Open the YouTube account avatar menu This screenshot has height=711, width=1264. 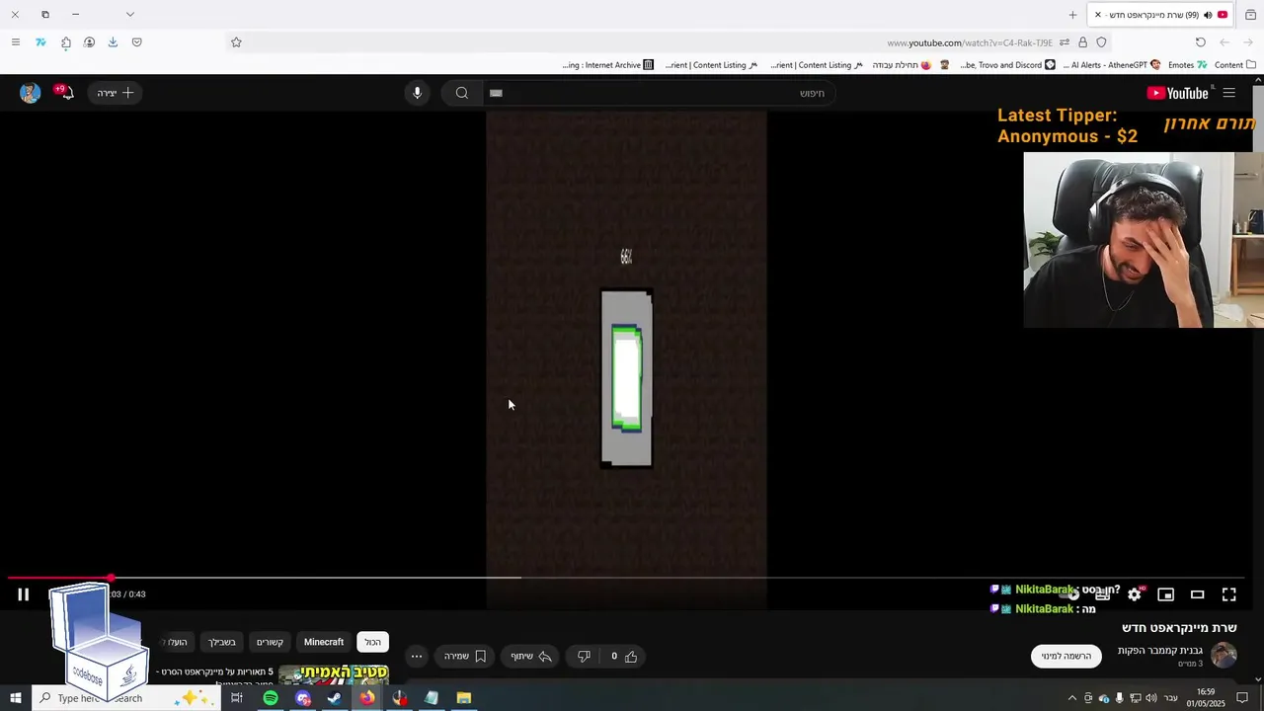pyautogui.click(x=30, y=93)
